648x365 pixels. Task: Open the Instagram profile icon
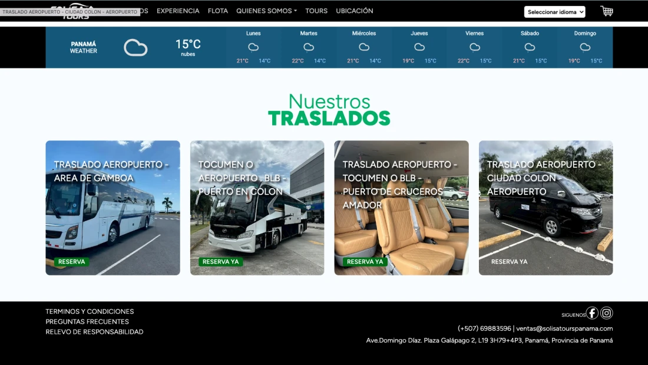click(607, 313)
